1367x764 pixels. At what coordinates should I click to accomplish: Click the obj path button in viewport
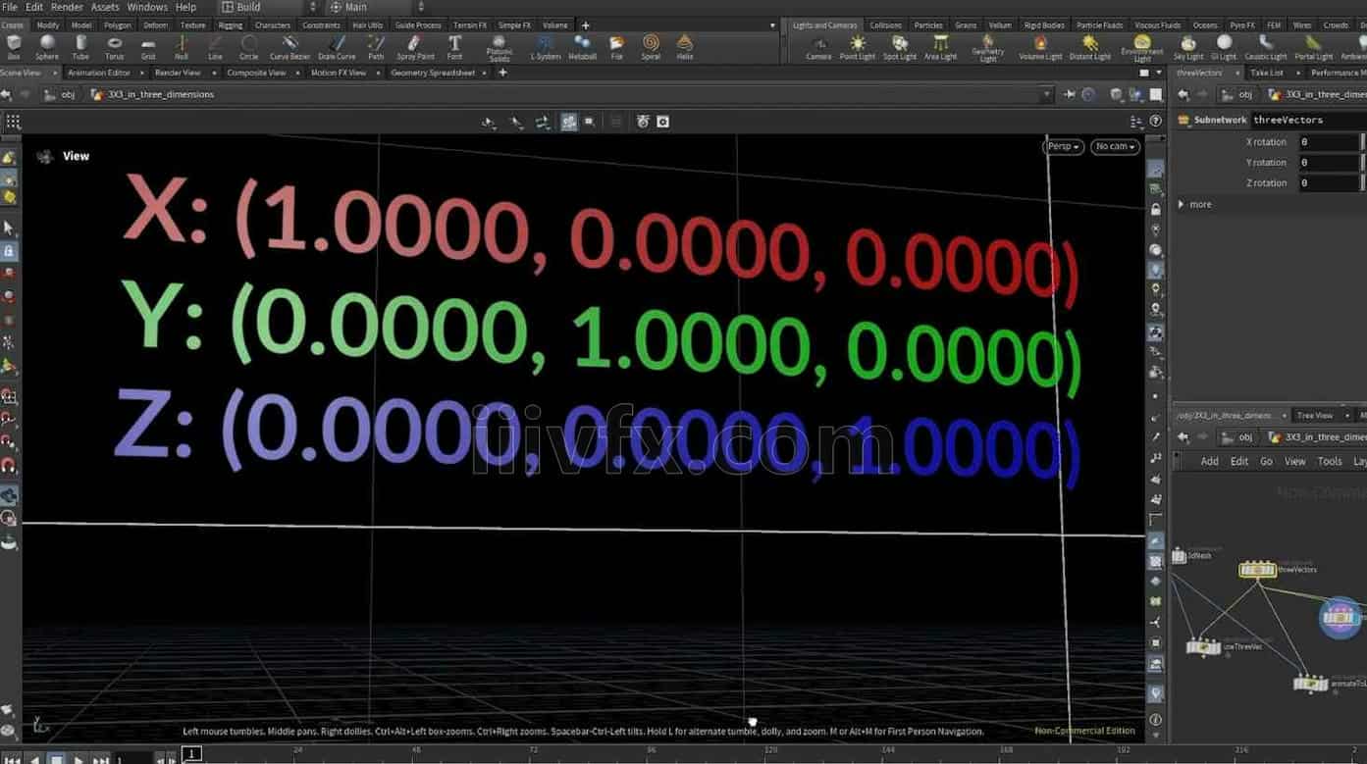pyautogui.click(x=60, y=94)
